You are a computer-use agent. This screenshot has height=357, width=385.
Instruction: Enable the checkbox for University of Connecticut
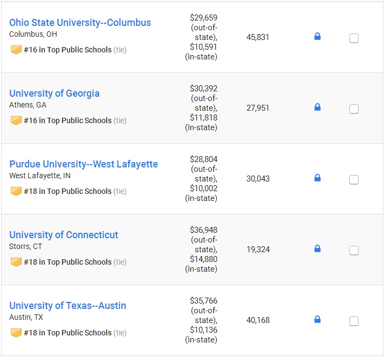(x=354, y=251)
